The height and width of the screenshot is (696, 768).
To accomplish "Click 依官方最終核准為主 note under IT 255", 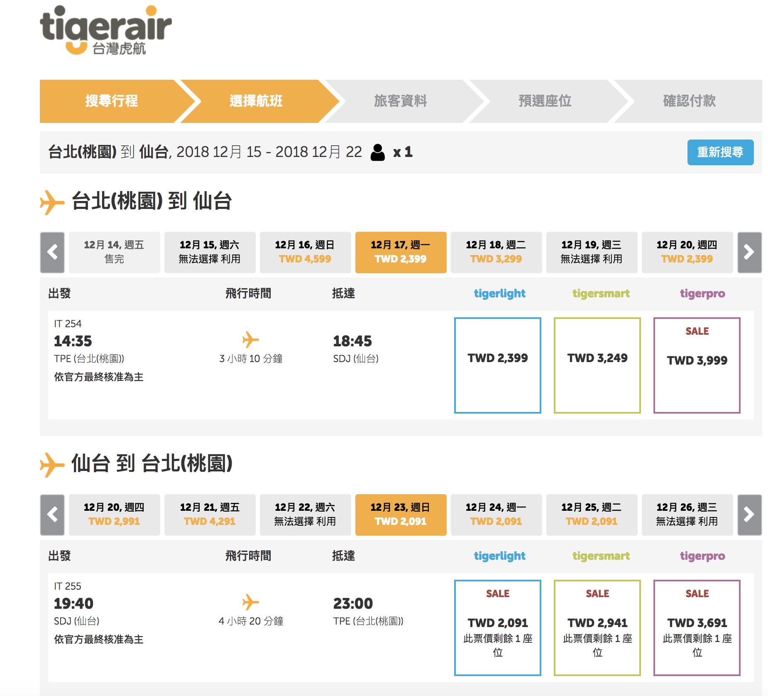I will [x=99, y=639].
